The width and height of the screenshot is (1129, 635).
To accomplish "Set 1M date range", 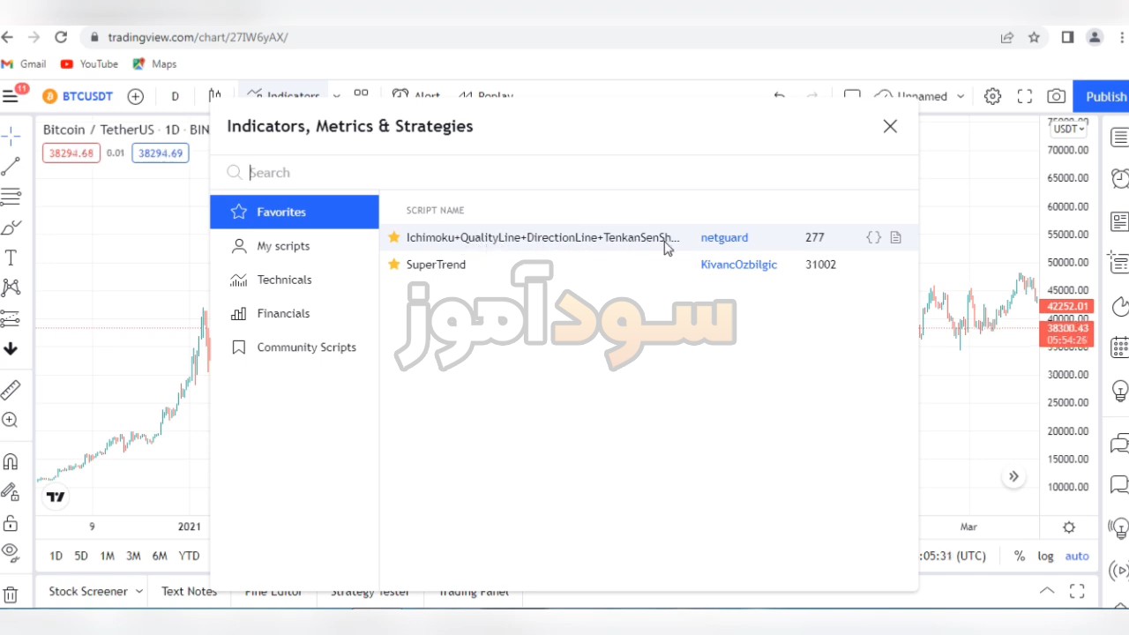I will click(x=107, y=556).
